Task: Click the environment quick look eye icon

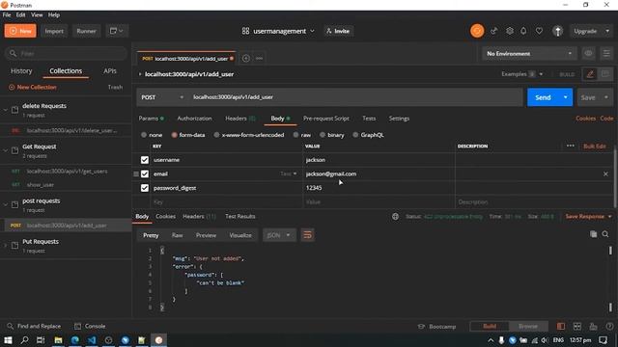Action: (588, 54)
